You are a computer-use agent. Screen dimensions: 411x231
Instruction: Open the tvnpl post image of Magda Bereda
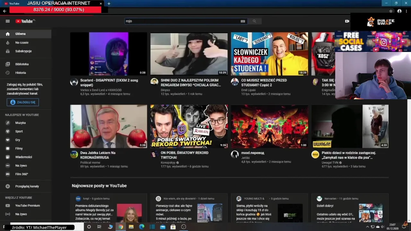pyautogui.click(x=129, y=213)
